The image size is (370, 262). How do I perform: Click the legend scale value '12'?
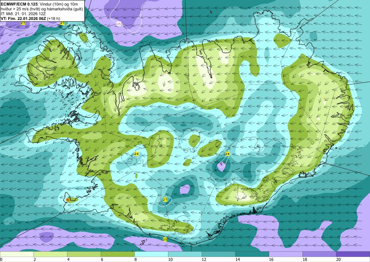pyautogui.click(x=204, y=260)
